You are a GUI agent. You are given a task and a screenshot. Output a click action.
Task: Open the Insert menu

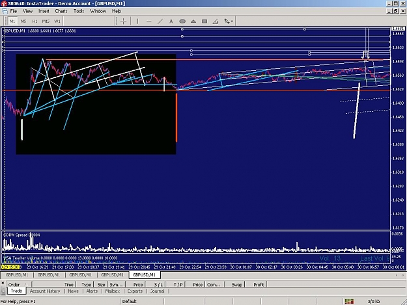[x=44, y=11]
